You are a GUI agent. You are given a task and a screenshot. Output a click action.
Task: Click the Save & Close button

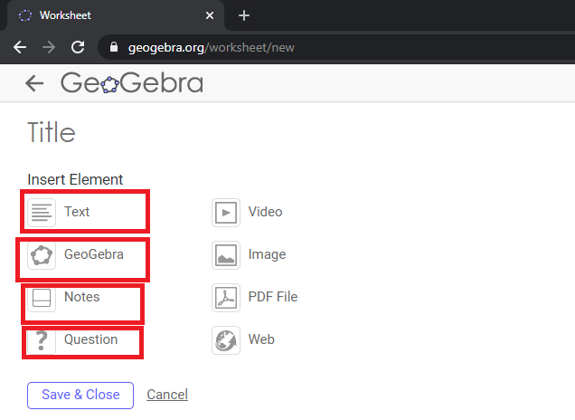click(80, 396)
